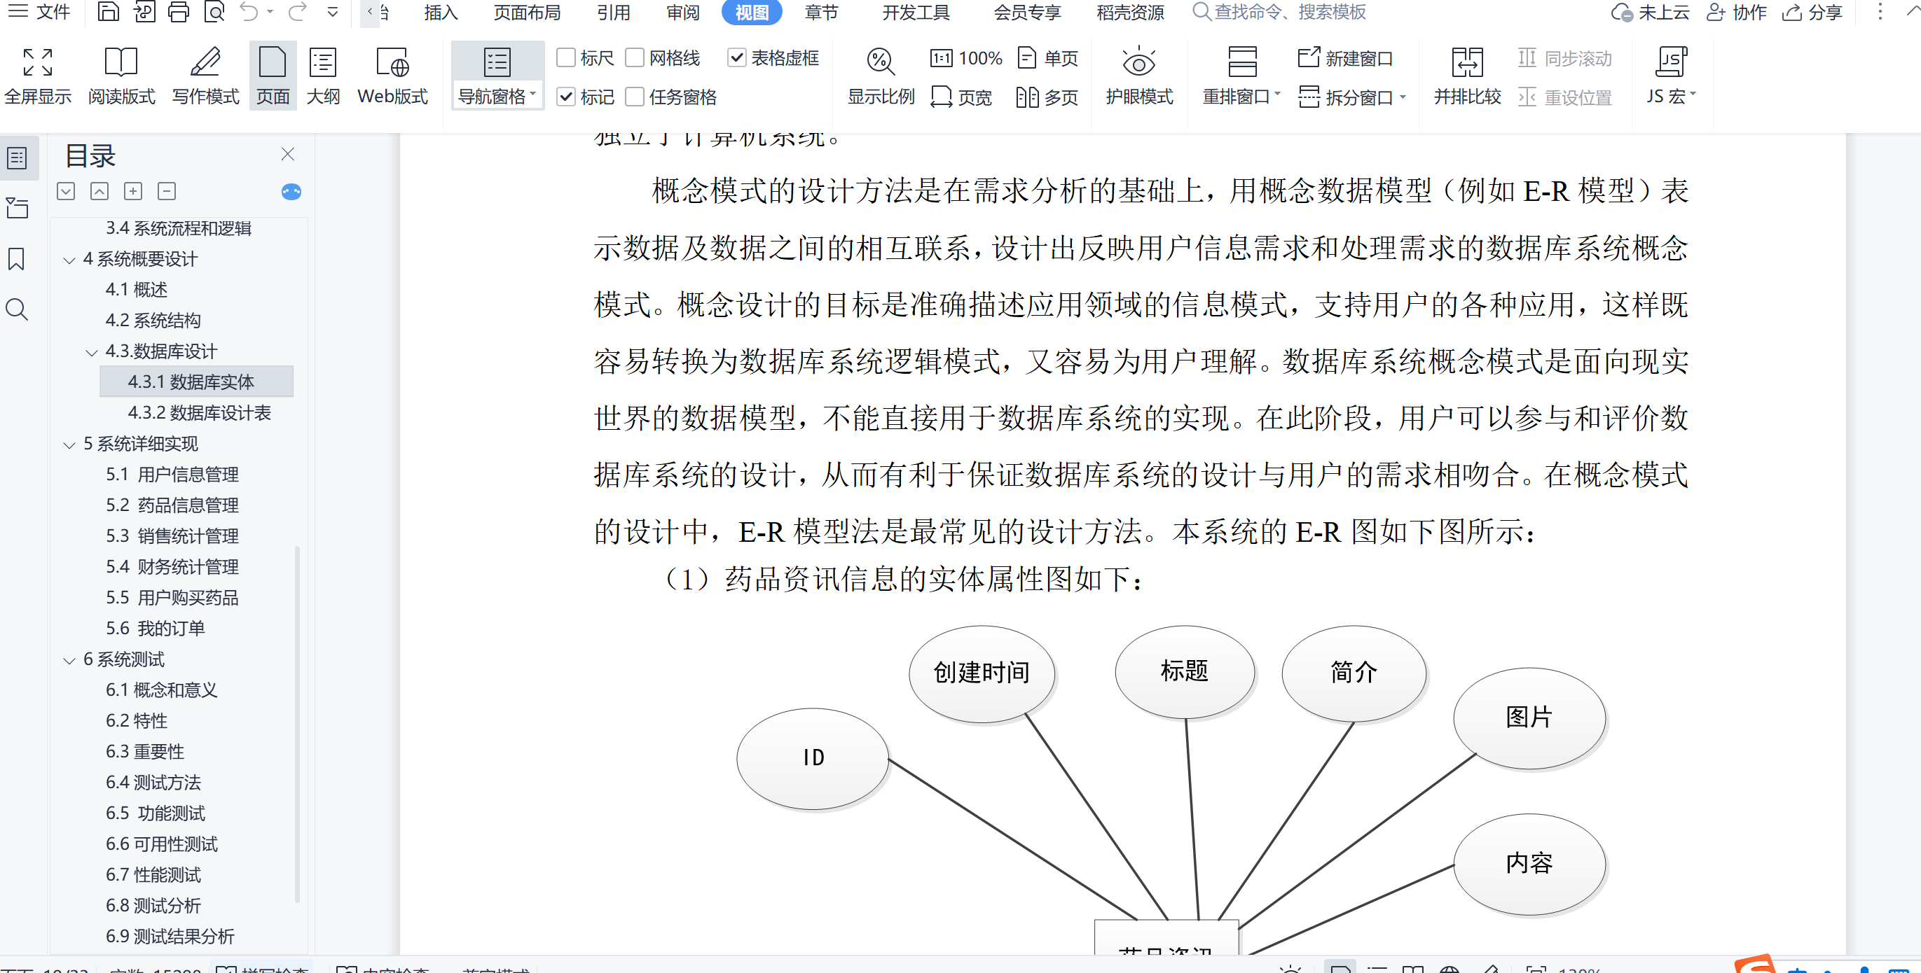
Task: Open the sidebar search magnifier
Action: (16, 309)
